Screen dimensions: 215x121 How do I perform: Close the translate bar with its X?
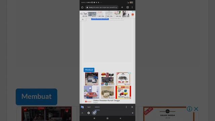pos(132,107)
